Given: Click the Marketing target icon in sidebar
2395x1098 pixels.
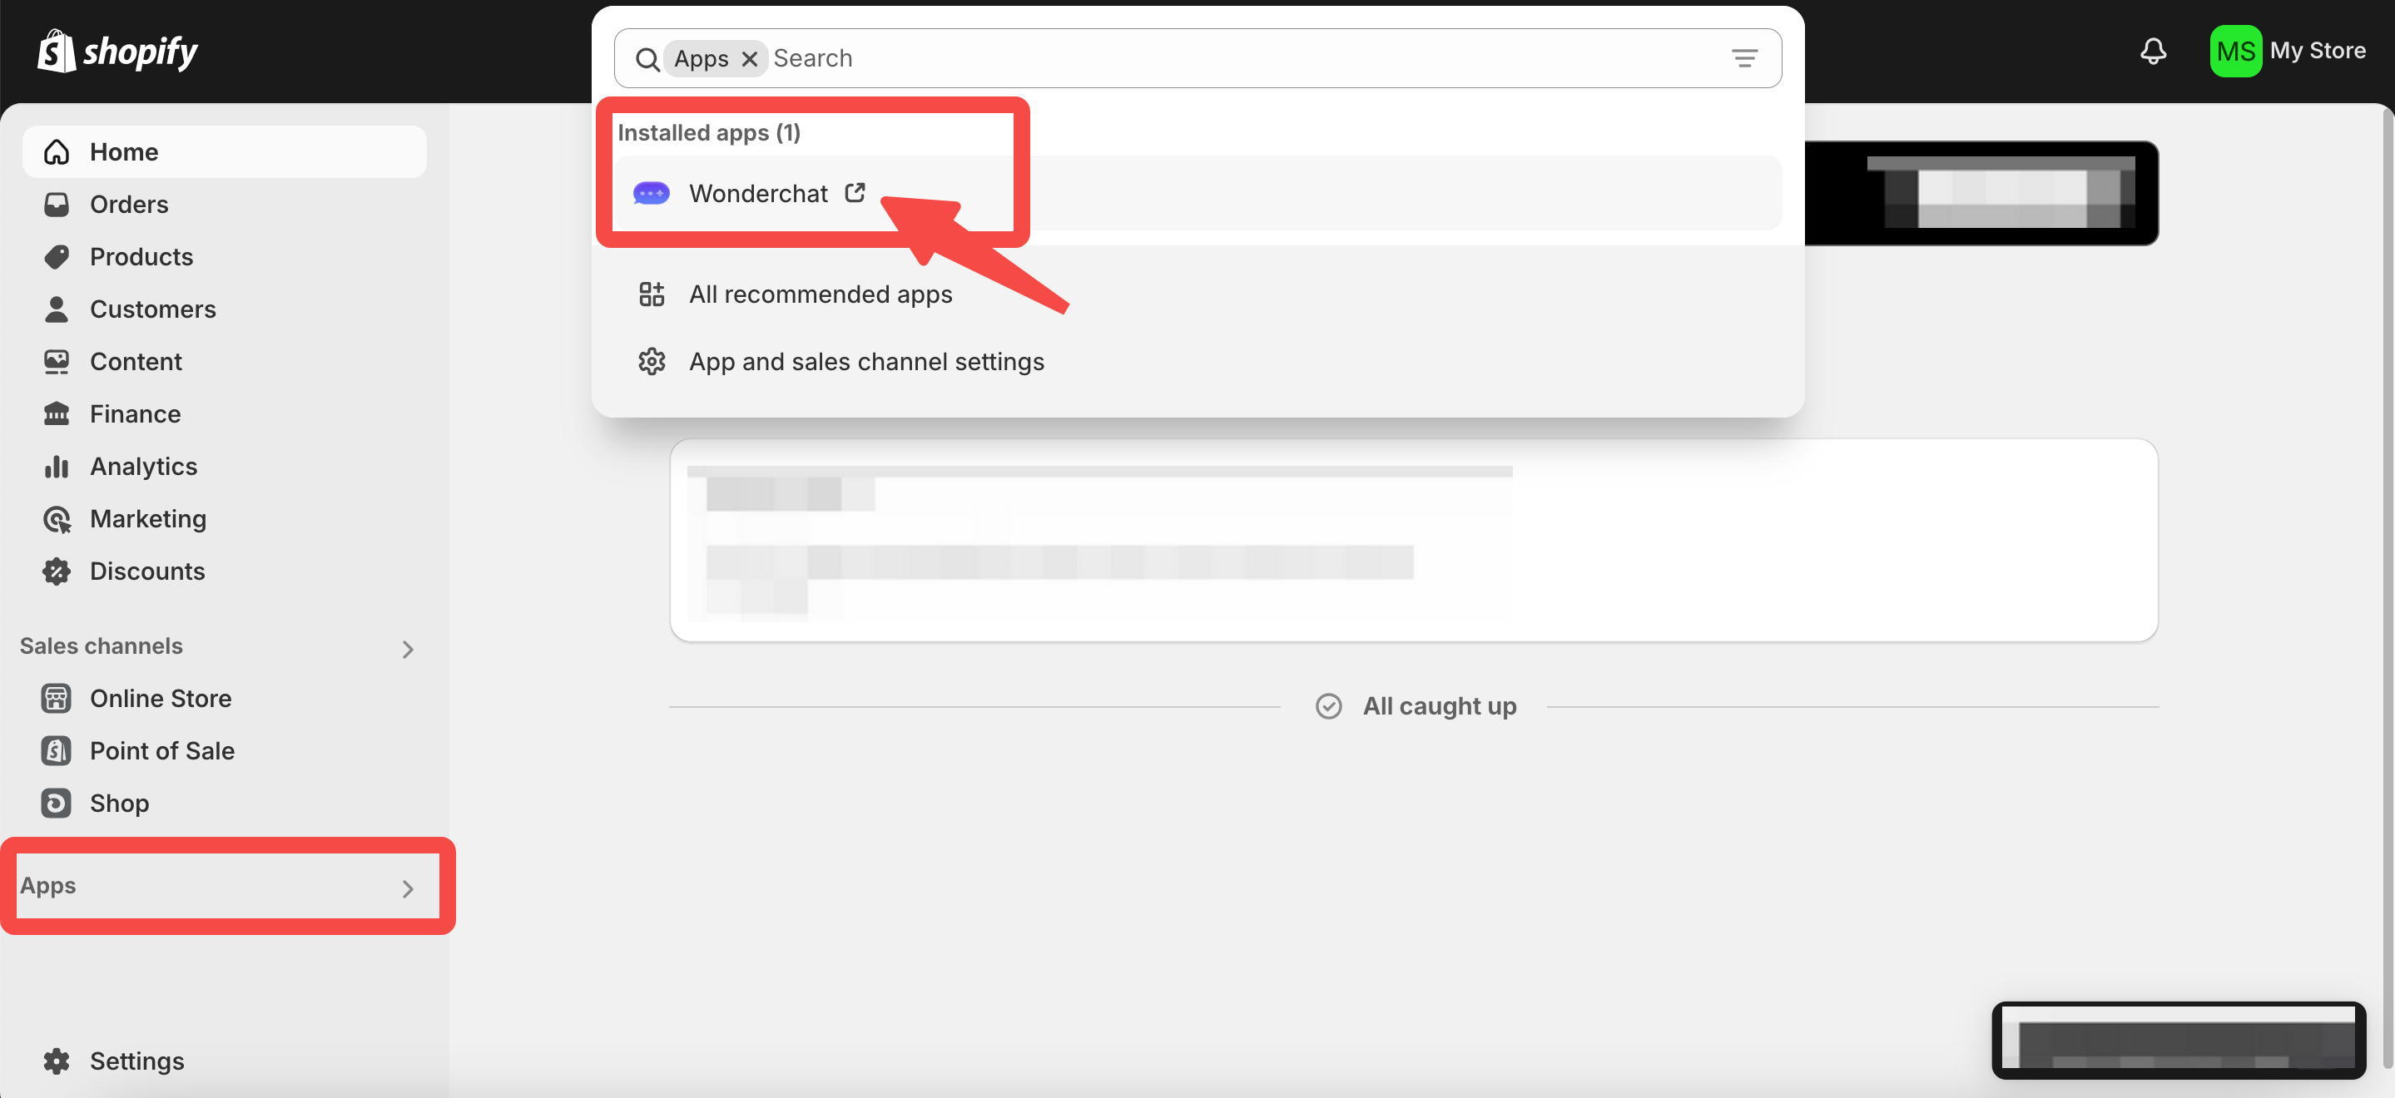Looking at the screenshot, I should point(57,519).
